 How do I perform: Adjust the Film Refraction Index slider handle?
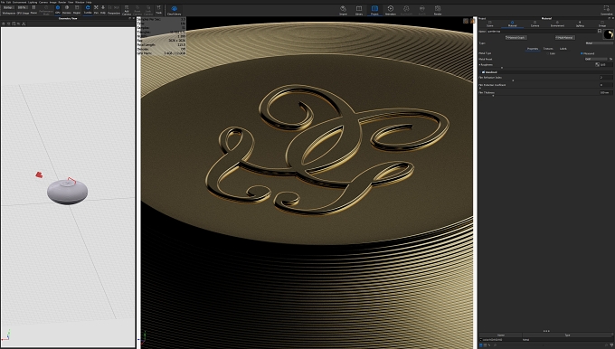(513, 80)
